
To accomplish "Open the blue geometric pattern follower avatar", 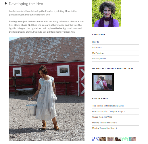I will (96, 139).
